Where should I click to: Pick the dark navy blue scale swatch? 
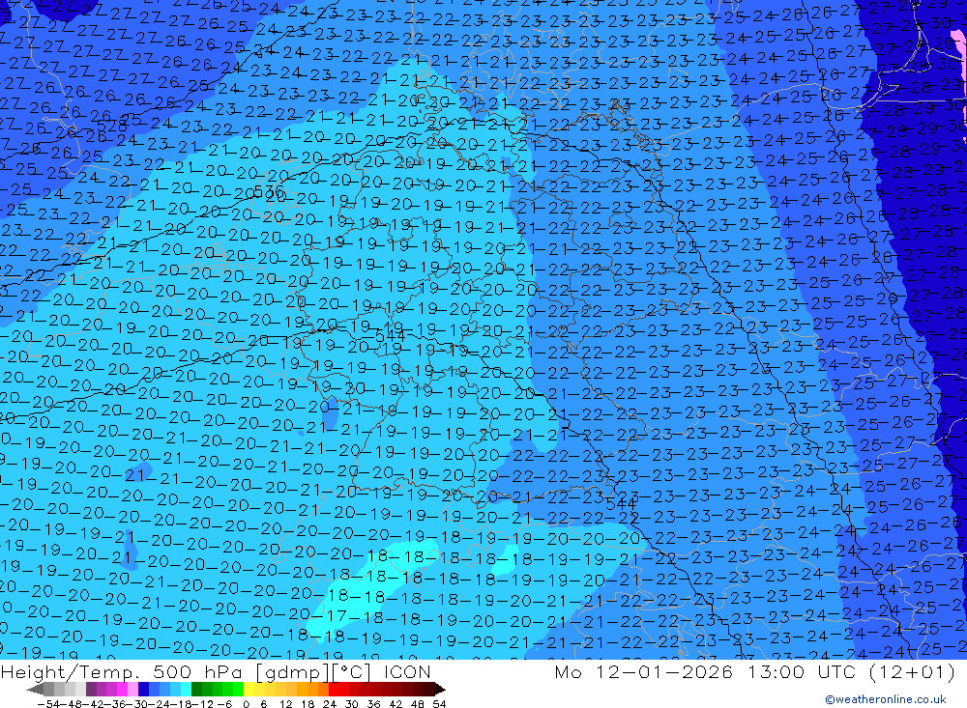pyautogui.click(x=144, y=689)
